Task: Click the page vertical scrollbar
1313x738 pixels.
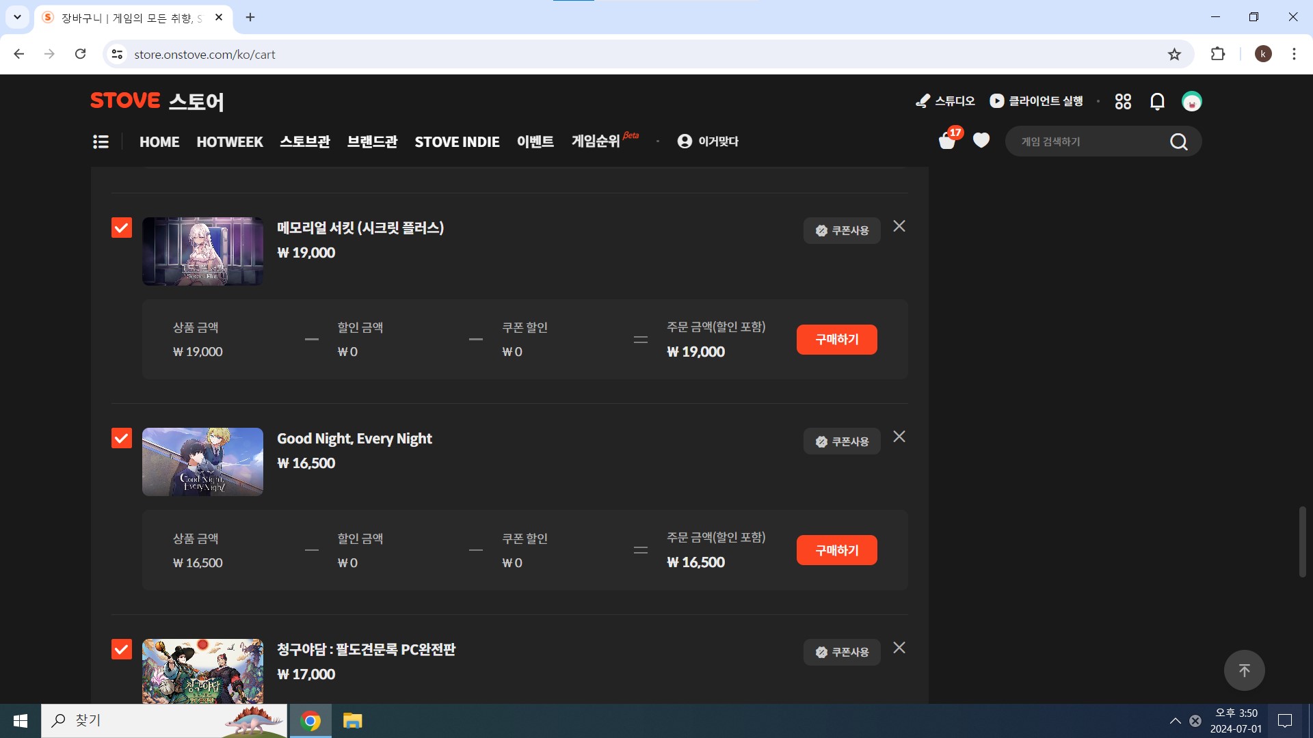Action: point(1303,542)
